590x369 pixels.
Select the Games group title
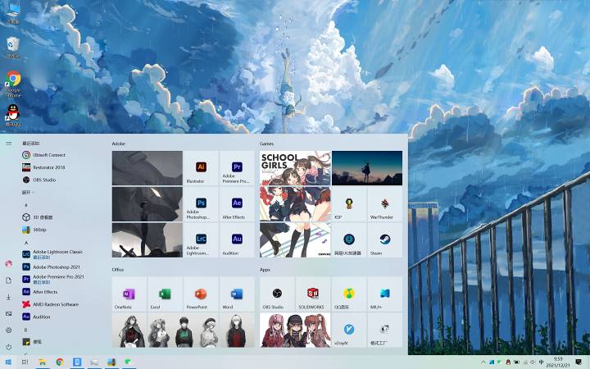click(266, 143)
